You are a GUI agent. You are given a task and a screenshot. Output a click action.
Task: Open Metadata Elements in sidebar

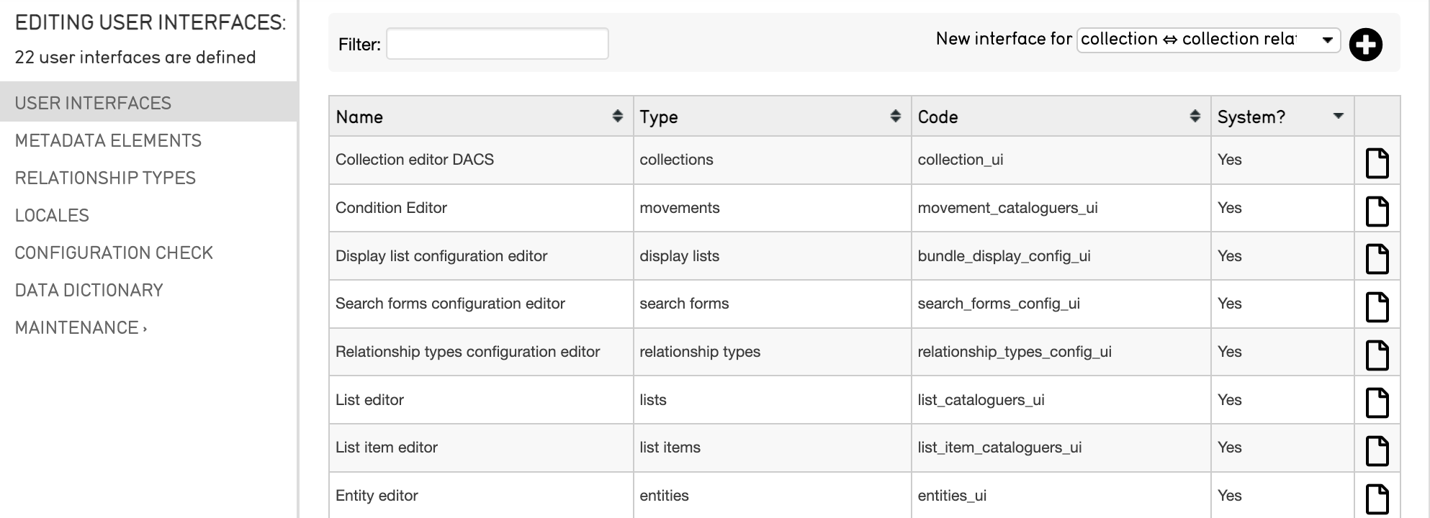[x=108, y=140]
